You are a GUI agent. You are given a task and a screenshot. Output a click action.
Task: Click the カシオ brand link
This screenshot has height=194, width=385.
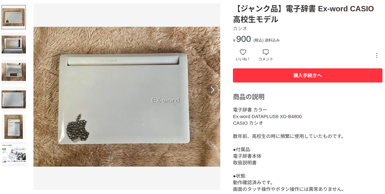(x=240, y=28)
